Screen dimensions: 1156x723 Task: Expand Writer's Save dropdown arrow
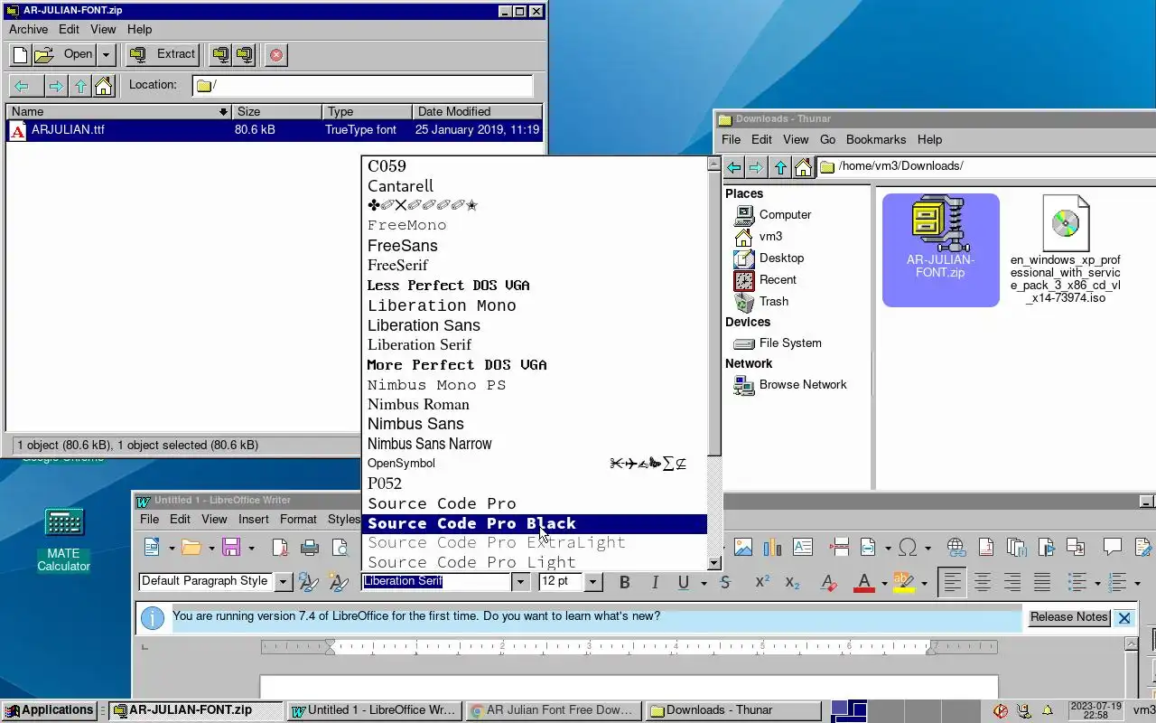(x=251, y=548)
